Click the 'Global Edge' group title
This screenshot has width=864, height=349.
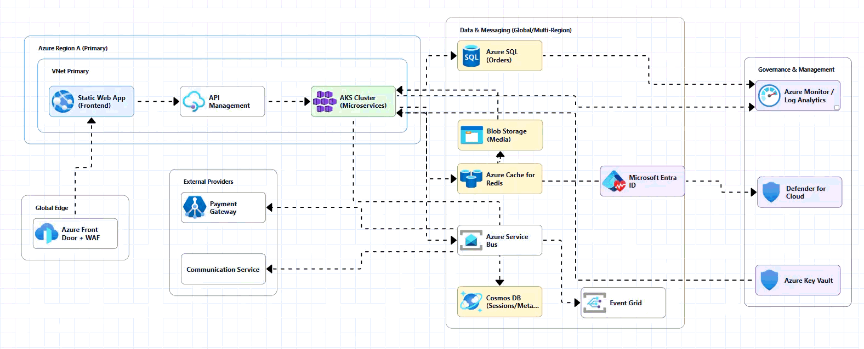[52, 208]
